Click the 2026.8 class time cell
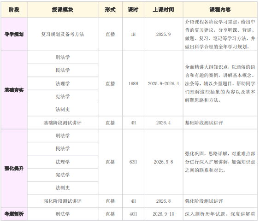This screenshot has width=260, height=223. point(164,201)
